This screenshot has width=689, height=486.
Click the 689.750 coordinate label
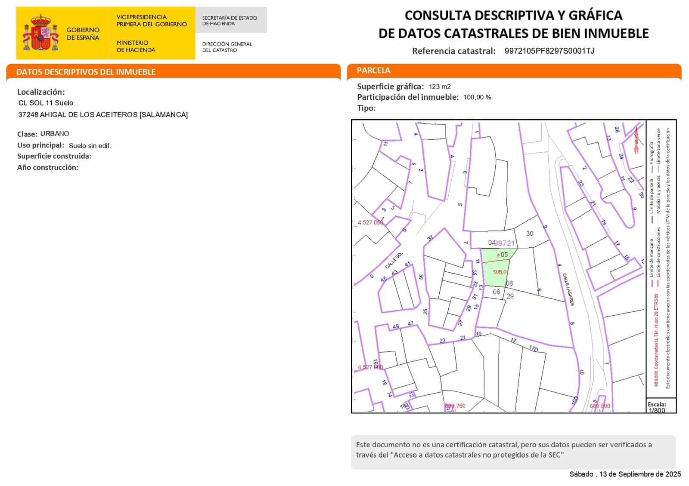(455, 406)
